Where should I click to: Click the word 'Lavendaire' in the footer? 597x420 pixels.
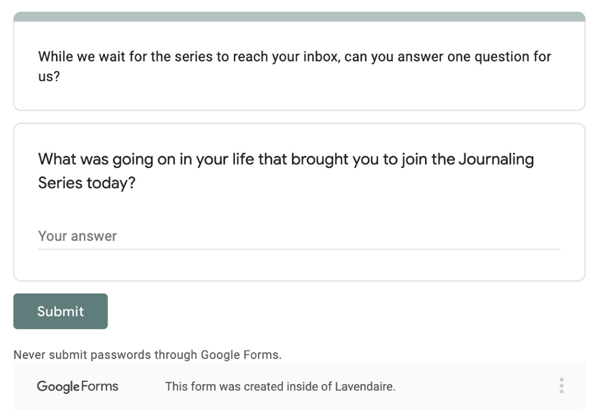pyautogui.click(x=365, y=387)
